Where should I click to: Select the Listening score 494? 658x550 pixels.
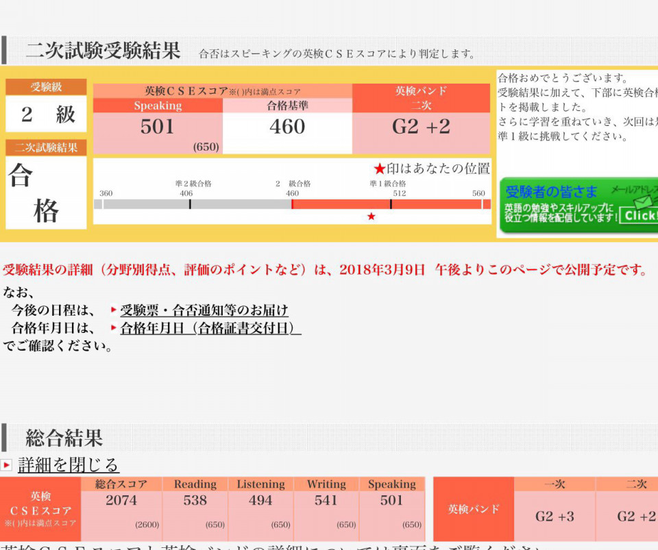click(260, 500)
